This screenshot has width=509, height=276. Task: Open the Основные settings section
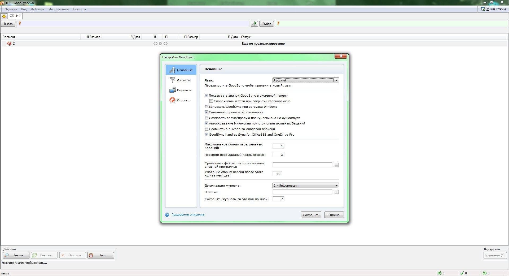tap(181, 70)
